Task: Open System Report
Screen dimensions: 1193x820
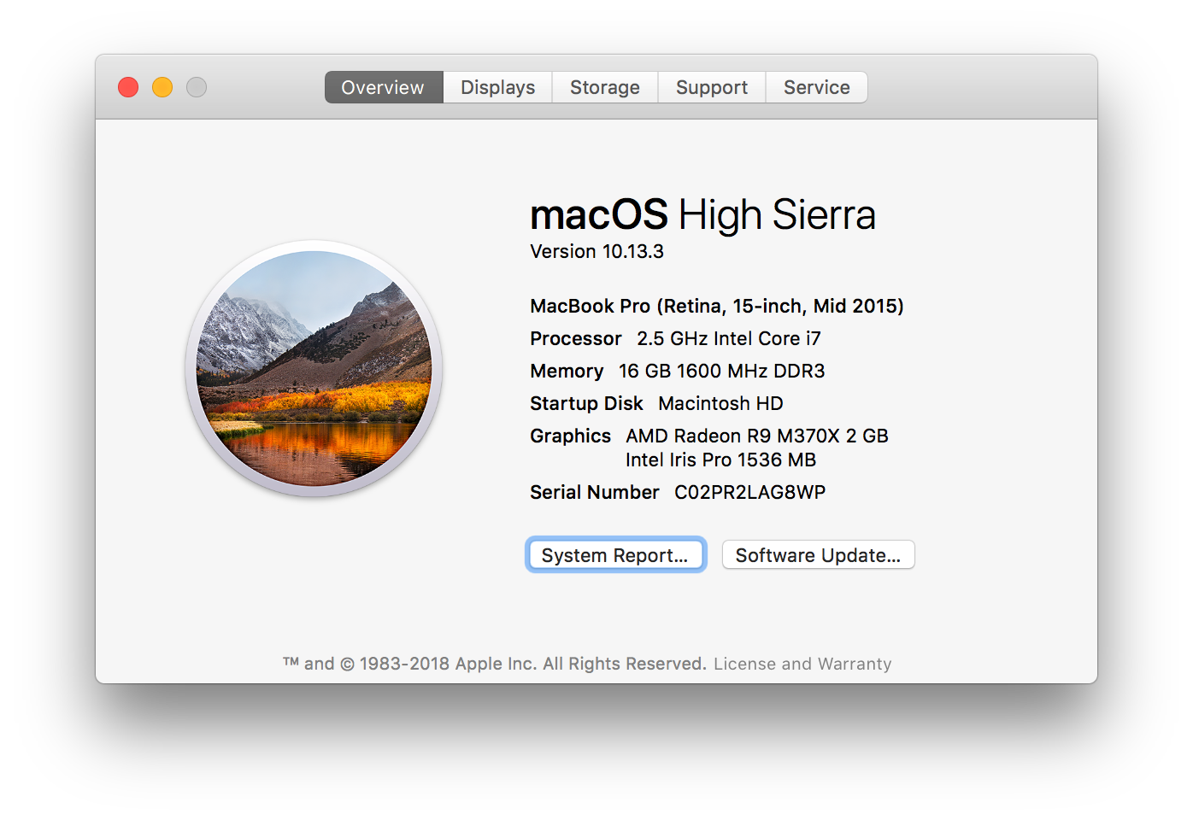Action: pyautogui.click(x=615, y=555)
